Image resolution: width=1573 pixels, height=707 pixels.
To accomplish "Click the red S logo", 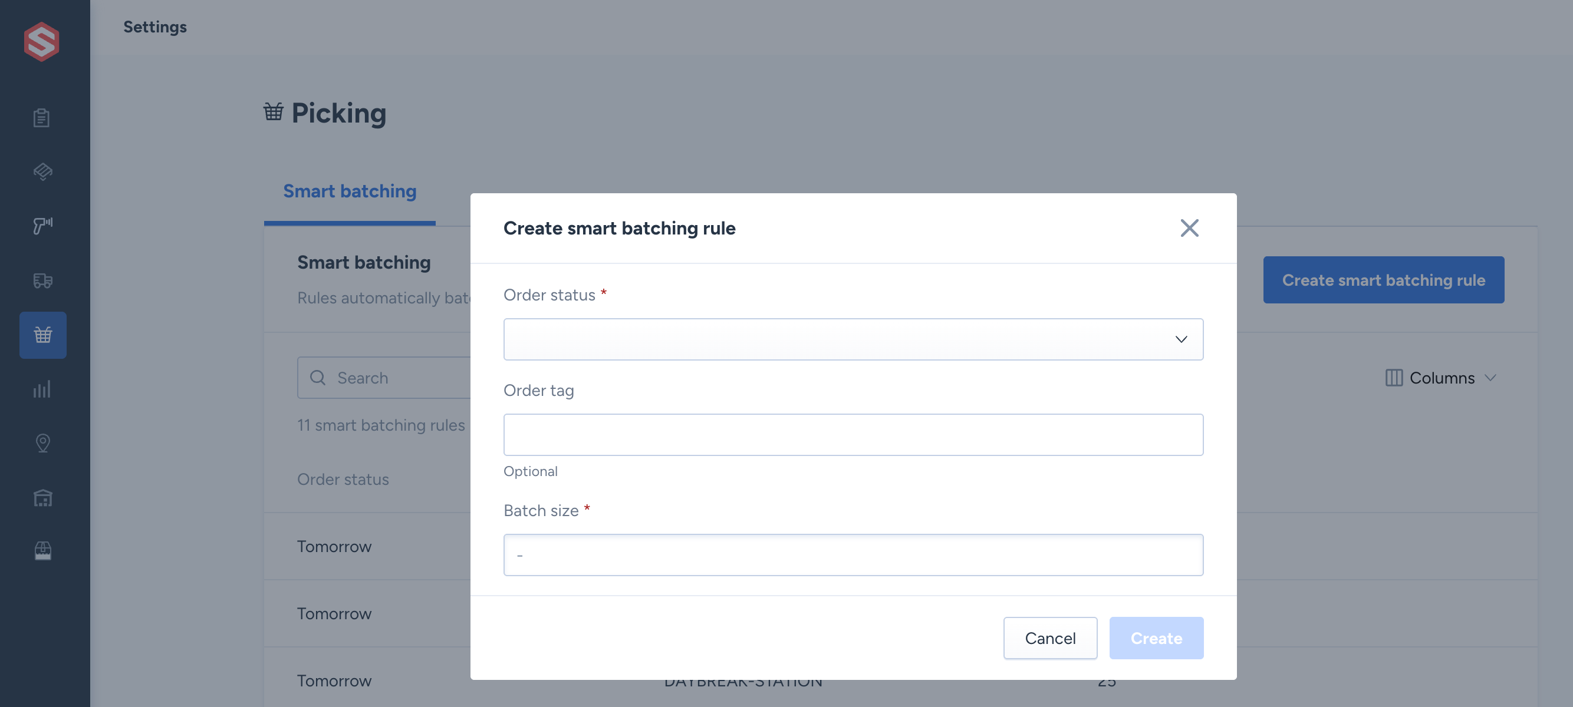I will point(41,41).
